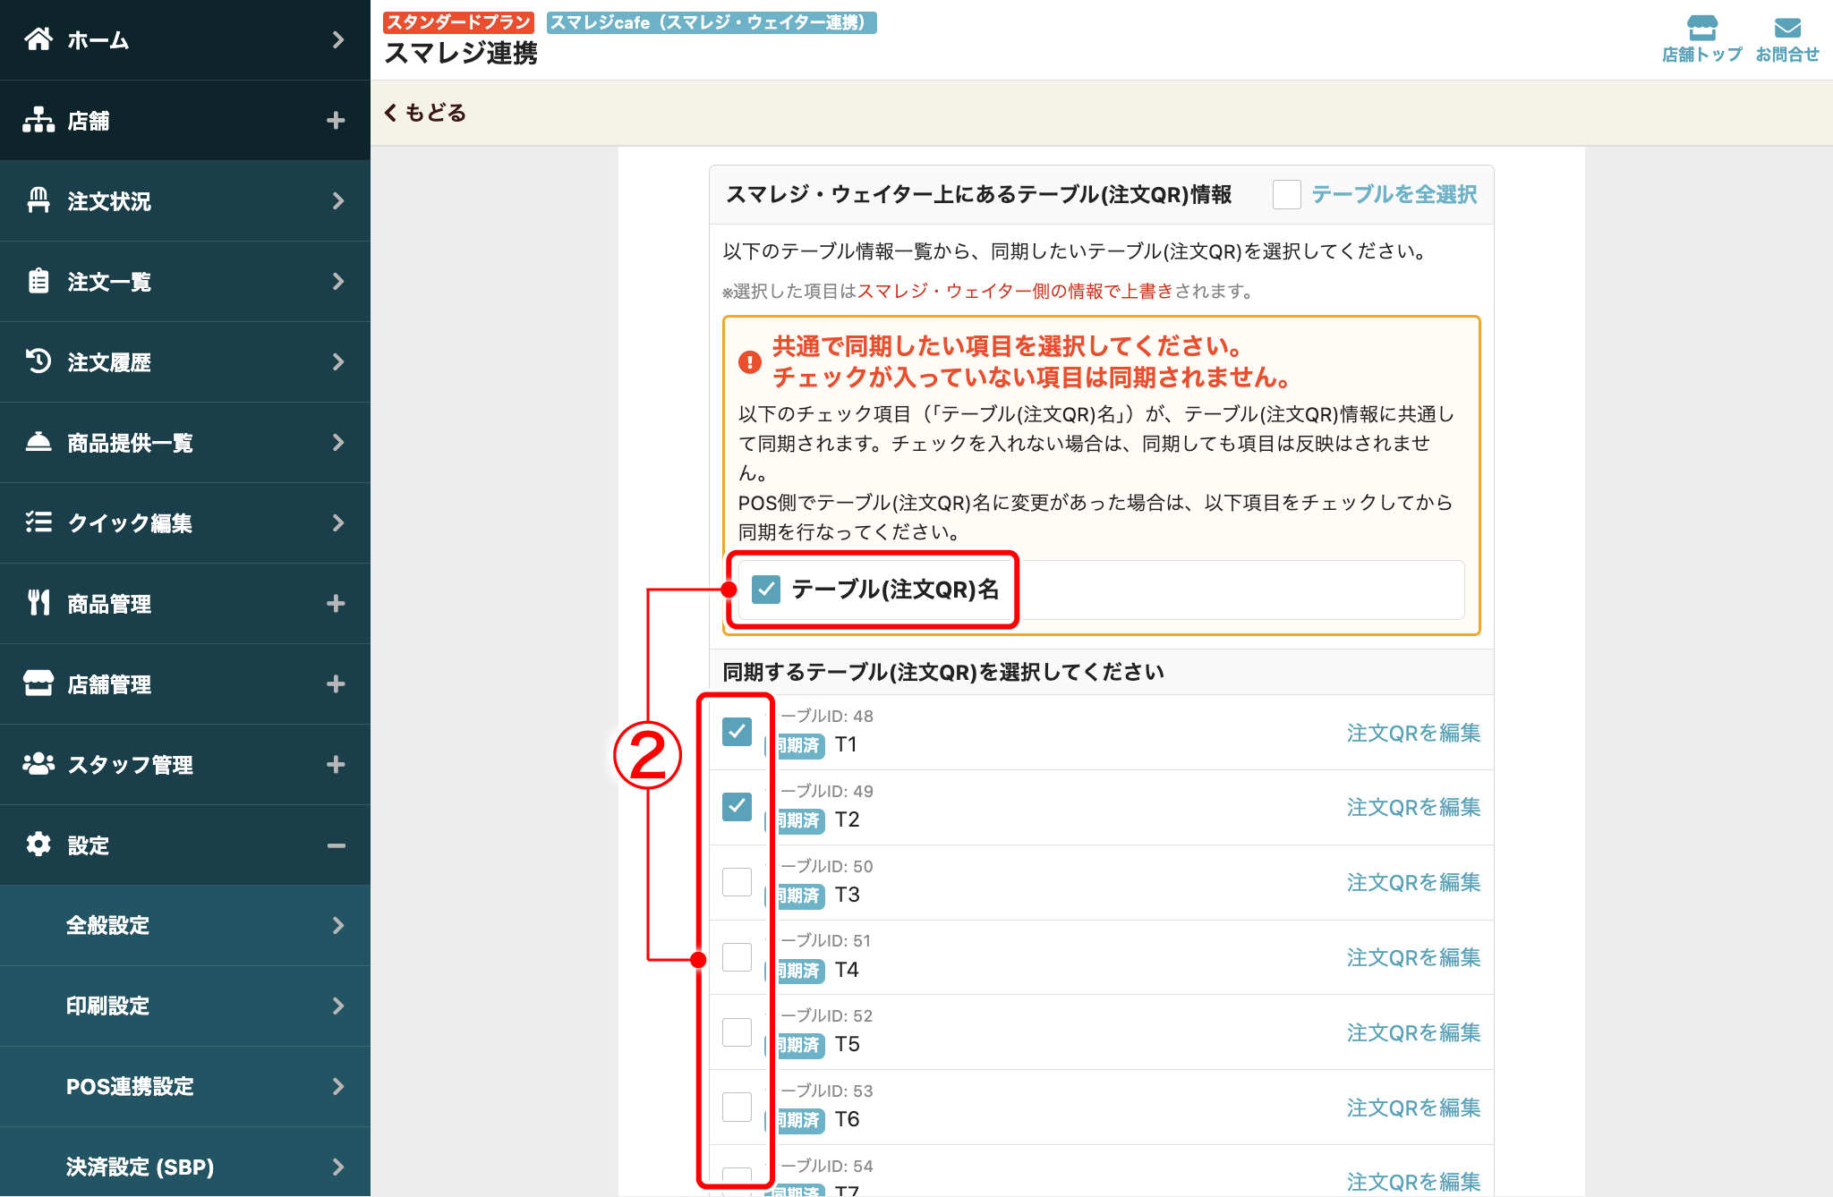Click the chevron next to 注文状況

[x=337, y=200]
